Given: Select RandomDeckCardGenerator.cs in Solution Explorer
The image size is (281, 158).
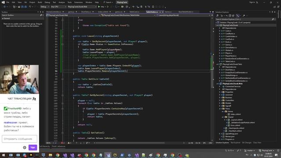Looking at the screenshot, I should [237, 58].
